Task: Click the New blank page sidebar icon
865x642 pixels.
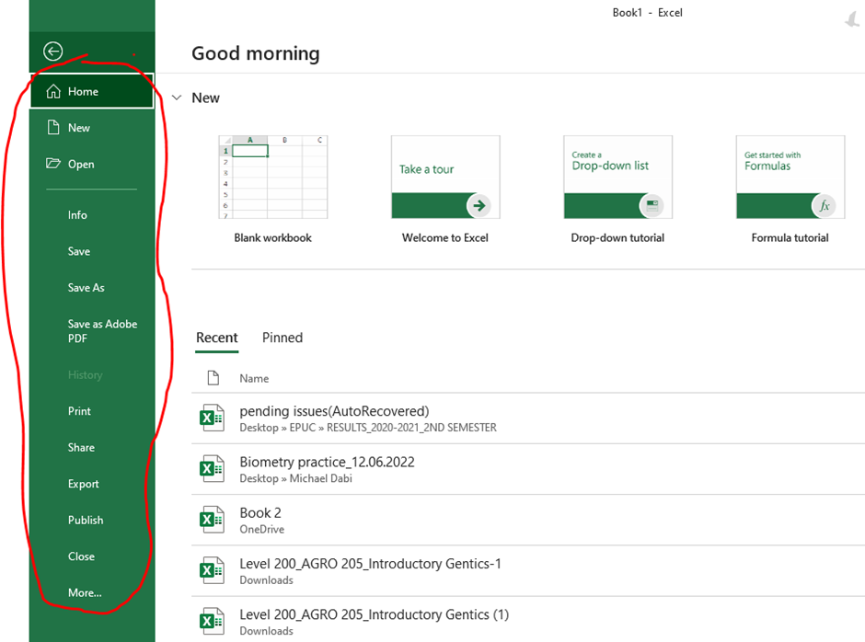Action: (53, 128)
